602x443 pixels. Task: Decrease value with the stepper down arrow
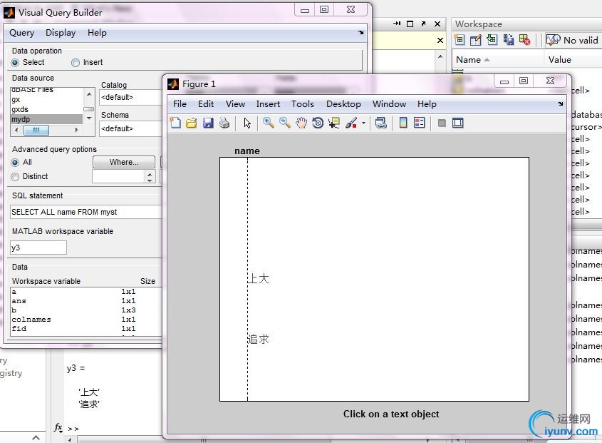click(150, 180)
